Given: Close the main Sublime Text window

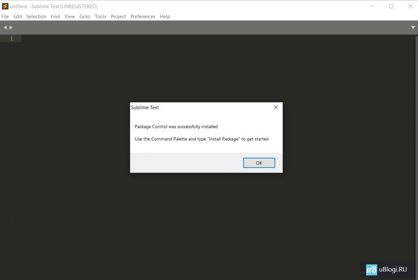Looking at the screenshot, I should [x=410, y=6].
